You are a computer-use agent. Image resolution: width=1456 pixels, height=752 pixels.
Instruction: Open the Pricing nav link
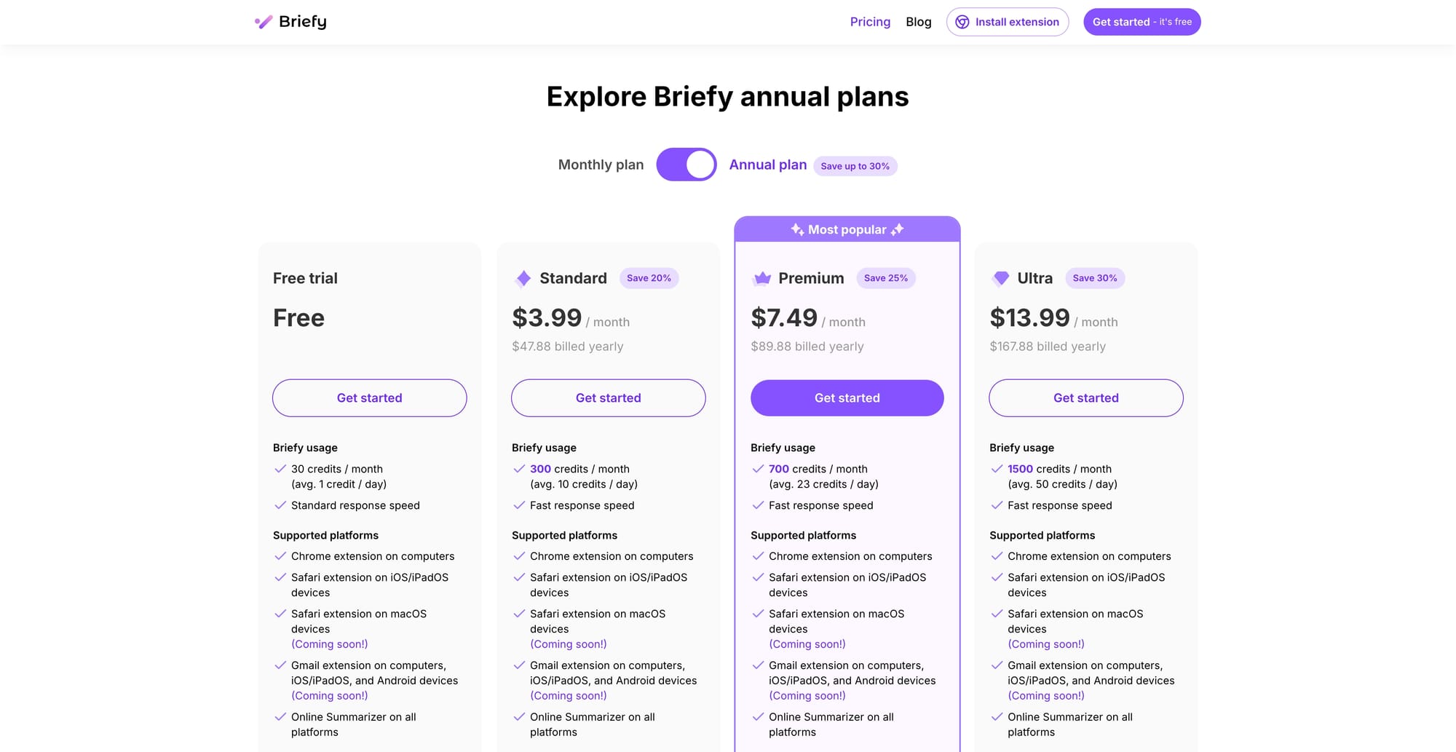[870, 22]
